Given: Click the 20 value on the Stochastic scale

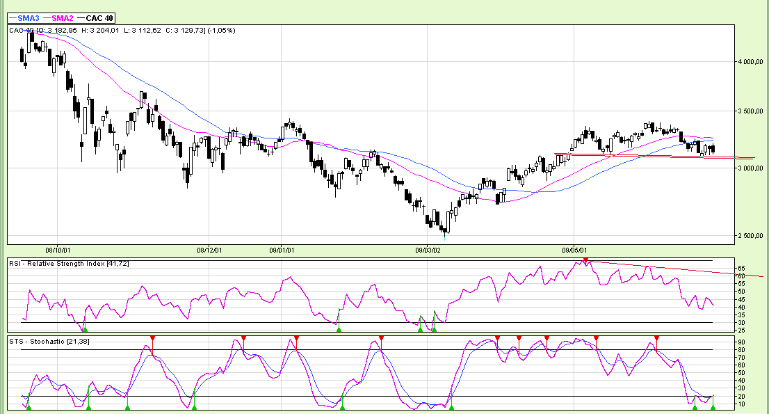Looking at the screenshot, I should (741, 397).
